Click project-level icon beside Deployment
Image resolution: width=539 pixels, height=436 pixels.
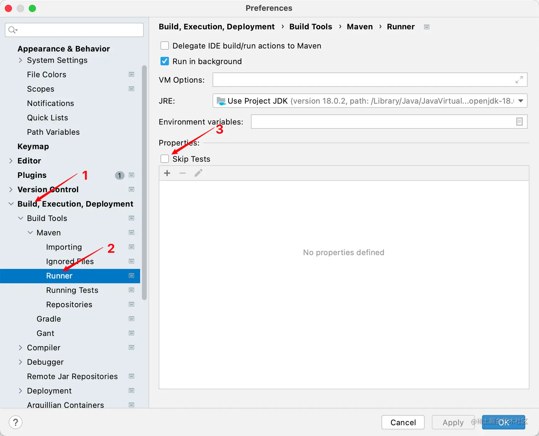(132, 391)
